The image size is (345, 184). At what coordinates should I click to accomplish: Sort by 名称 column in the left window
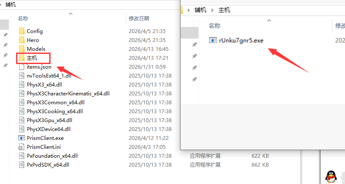click(23, 19)
